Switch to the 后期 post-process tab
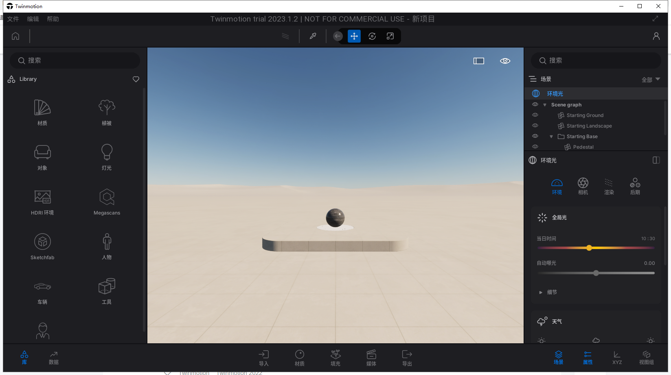Image resolution: width=671 pixels, height=375 pixels. click(635, 186)
